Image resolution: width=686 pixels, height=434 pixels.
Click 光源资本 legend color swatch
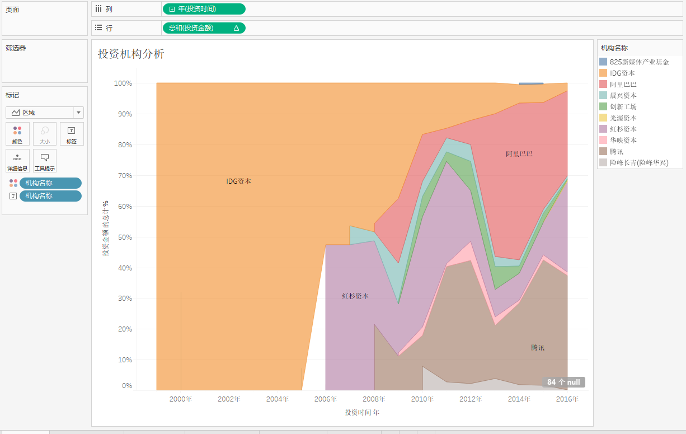tap(603, 118)
